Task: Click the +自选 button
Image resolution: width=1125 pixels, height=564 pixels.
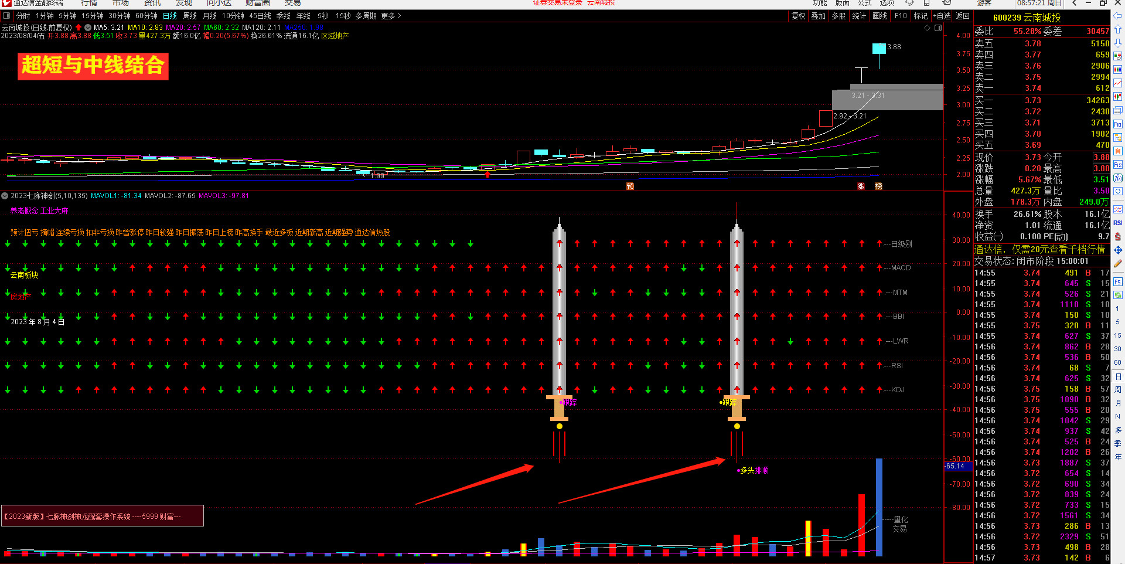Action: [x=942, y=16]
